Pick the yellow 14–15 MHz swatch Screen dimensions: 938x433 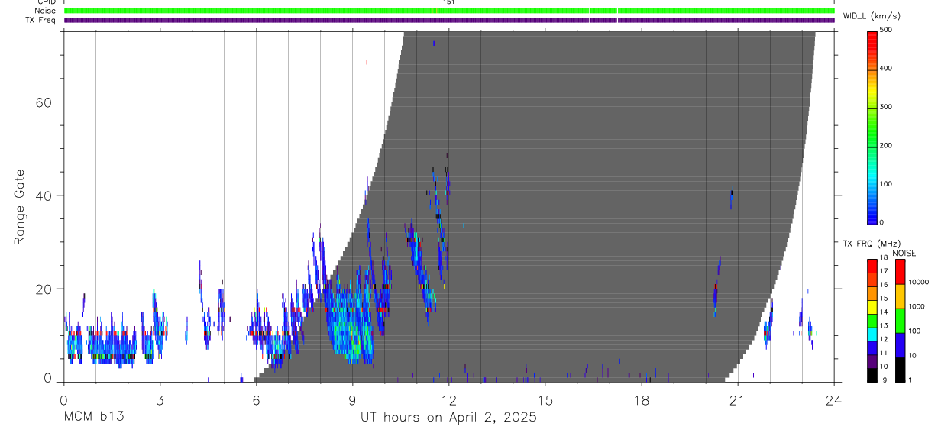tap(872, 306)
